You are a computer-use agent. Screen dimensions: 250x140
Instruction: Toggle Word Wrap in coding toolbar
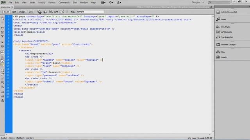(x=2, y=60)
